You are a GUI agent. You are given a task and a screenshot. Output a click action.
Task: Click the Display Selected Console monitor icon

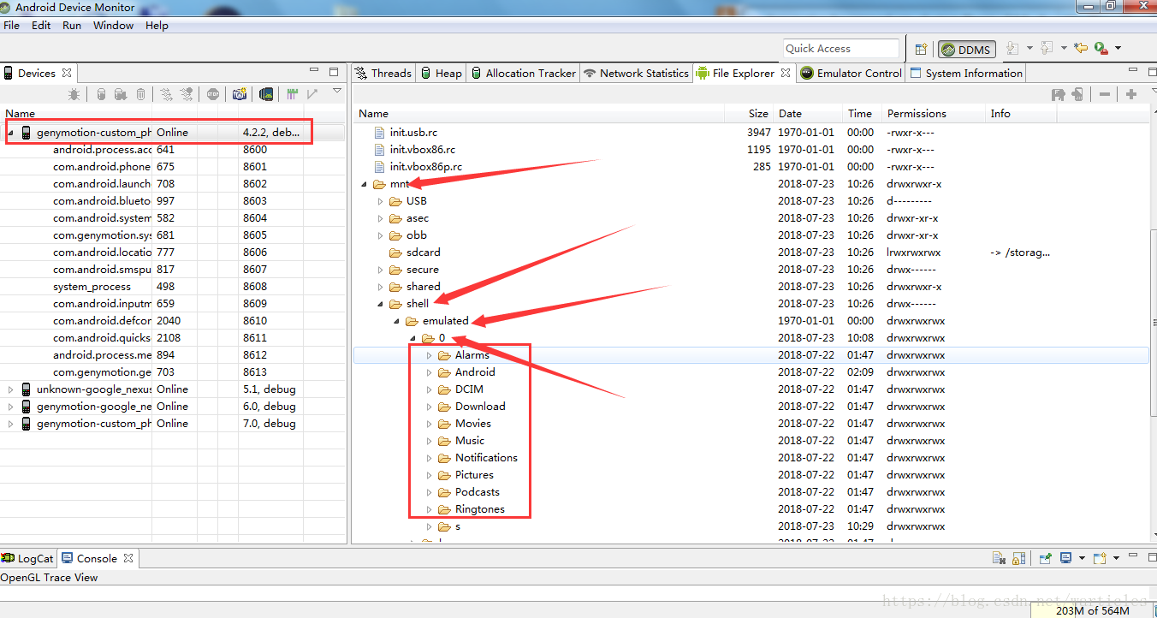point(1065,558)
